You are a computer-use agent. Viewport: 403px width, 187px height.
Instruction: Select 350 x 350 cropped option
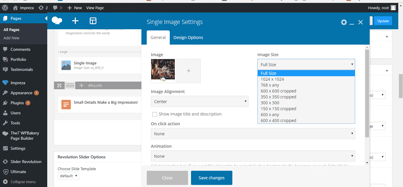click(306, 97)
